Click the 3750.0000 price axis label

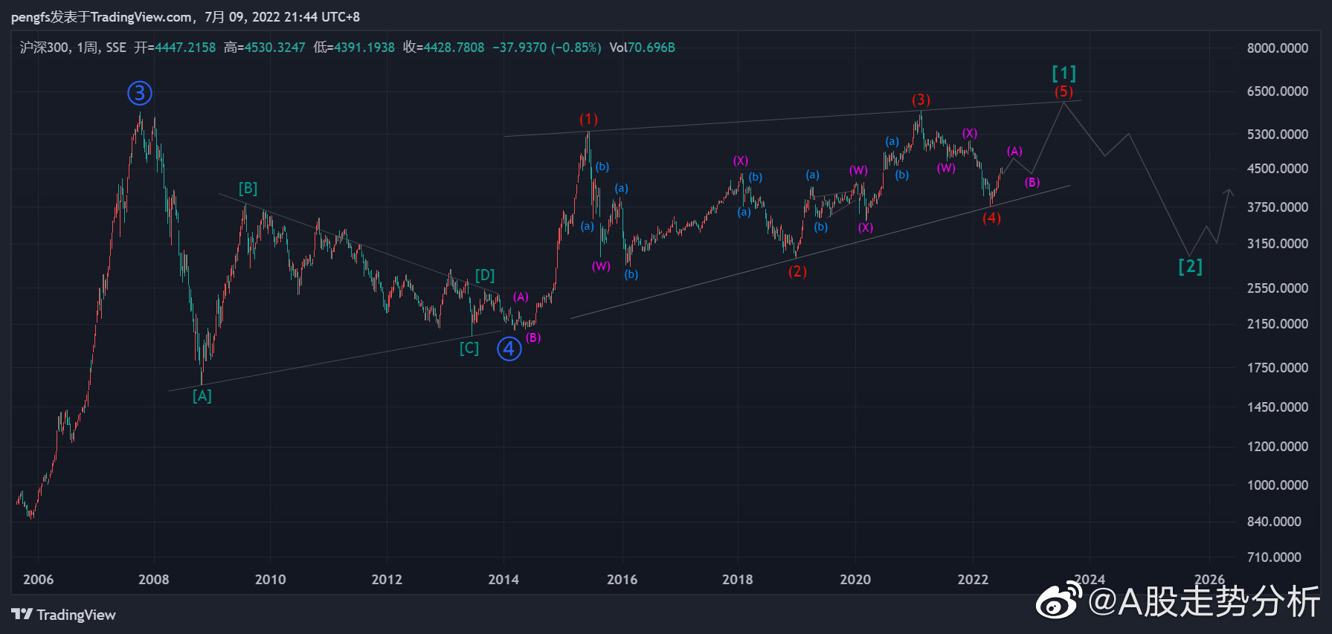(x=1278, y=207)
